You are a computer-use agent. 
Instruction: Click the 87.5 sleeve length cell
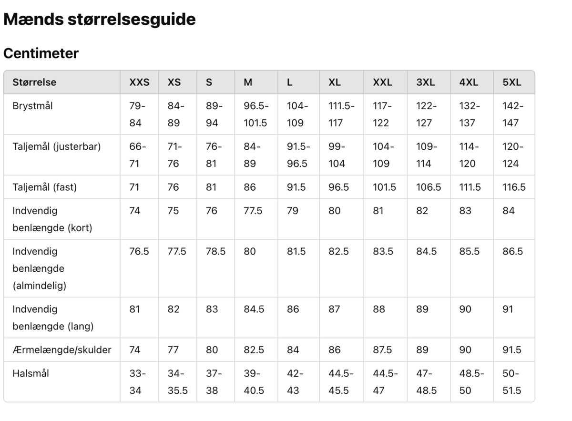pyautogui.click(x=382, y=349)
